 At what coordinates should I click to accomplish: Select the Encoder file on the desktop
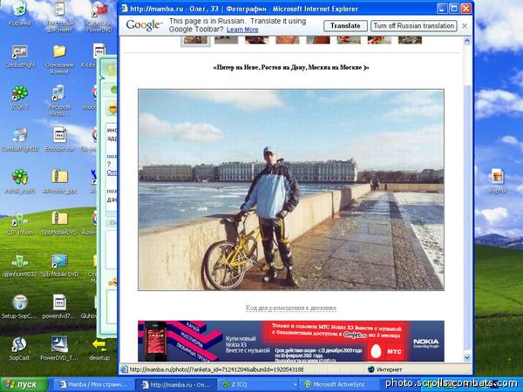click(59, 139)
